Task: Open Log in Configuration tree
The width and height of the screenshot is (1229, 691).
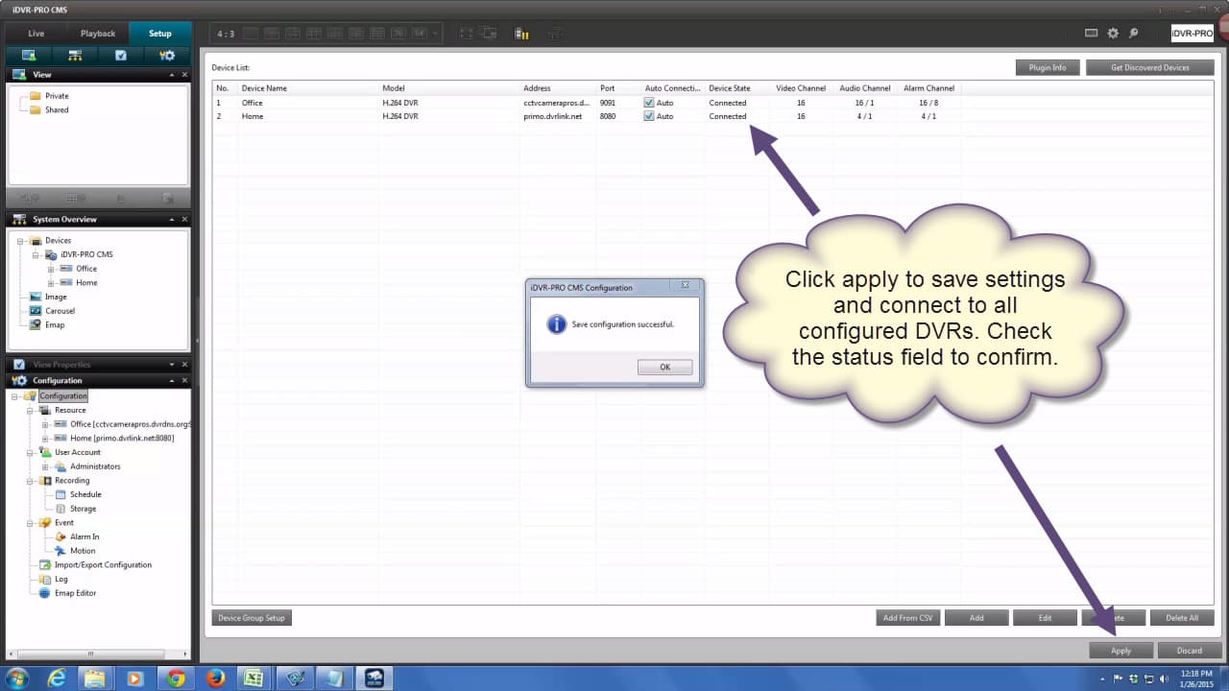Action: (60, 579)
